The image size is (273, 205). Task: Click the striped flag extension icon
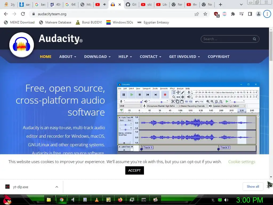coord(224,14)
